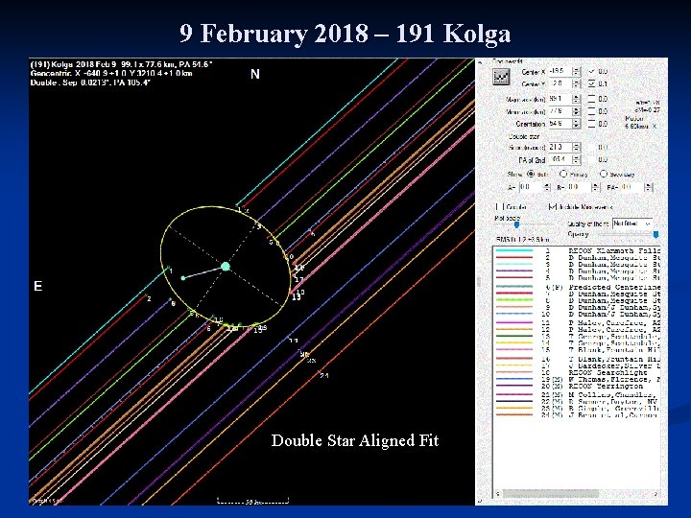Click the Plot scale slider handle
The width and height of the screenshot is (691, 518).
point(516,224)
